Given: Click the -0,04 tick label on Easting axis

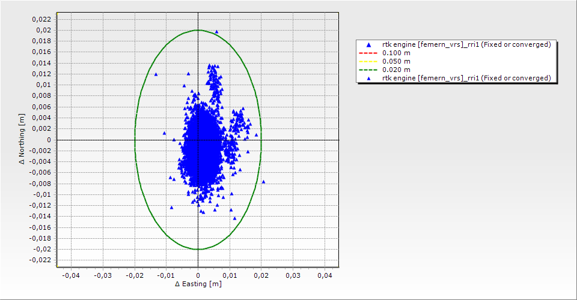Looking at the screenshot, I should point(71,275).
